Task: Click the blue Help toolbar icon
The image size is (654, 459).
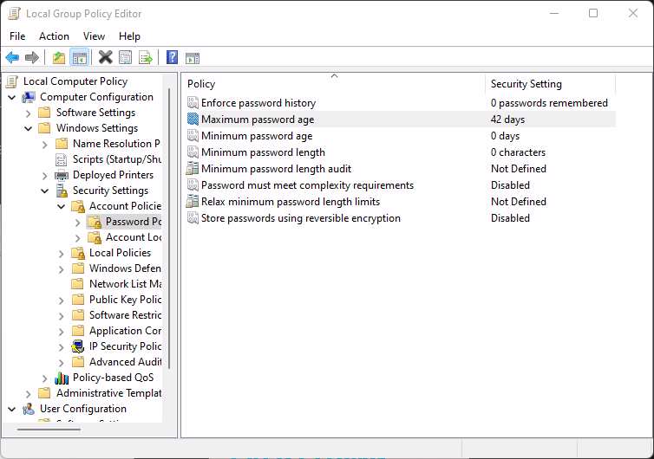Action: (x=172, y=58)
